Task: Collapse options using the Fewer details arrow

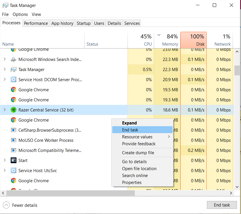Action: pos(6,205)
